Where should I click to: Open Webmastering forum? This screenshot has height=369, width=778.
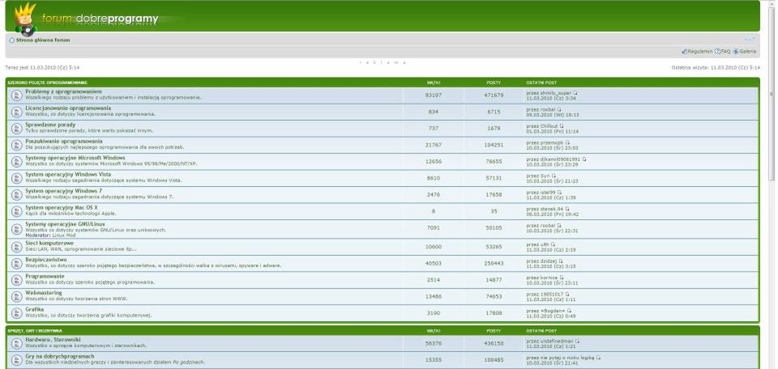pos(44,293)
